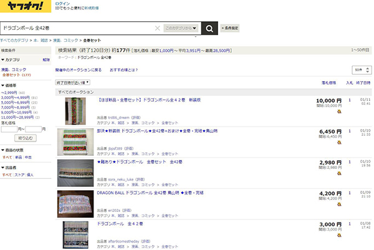Click icon under 2,980円 price
374x250 pixels.
tap(339, 173)
